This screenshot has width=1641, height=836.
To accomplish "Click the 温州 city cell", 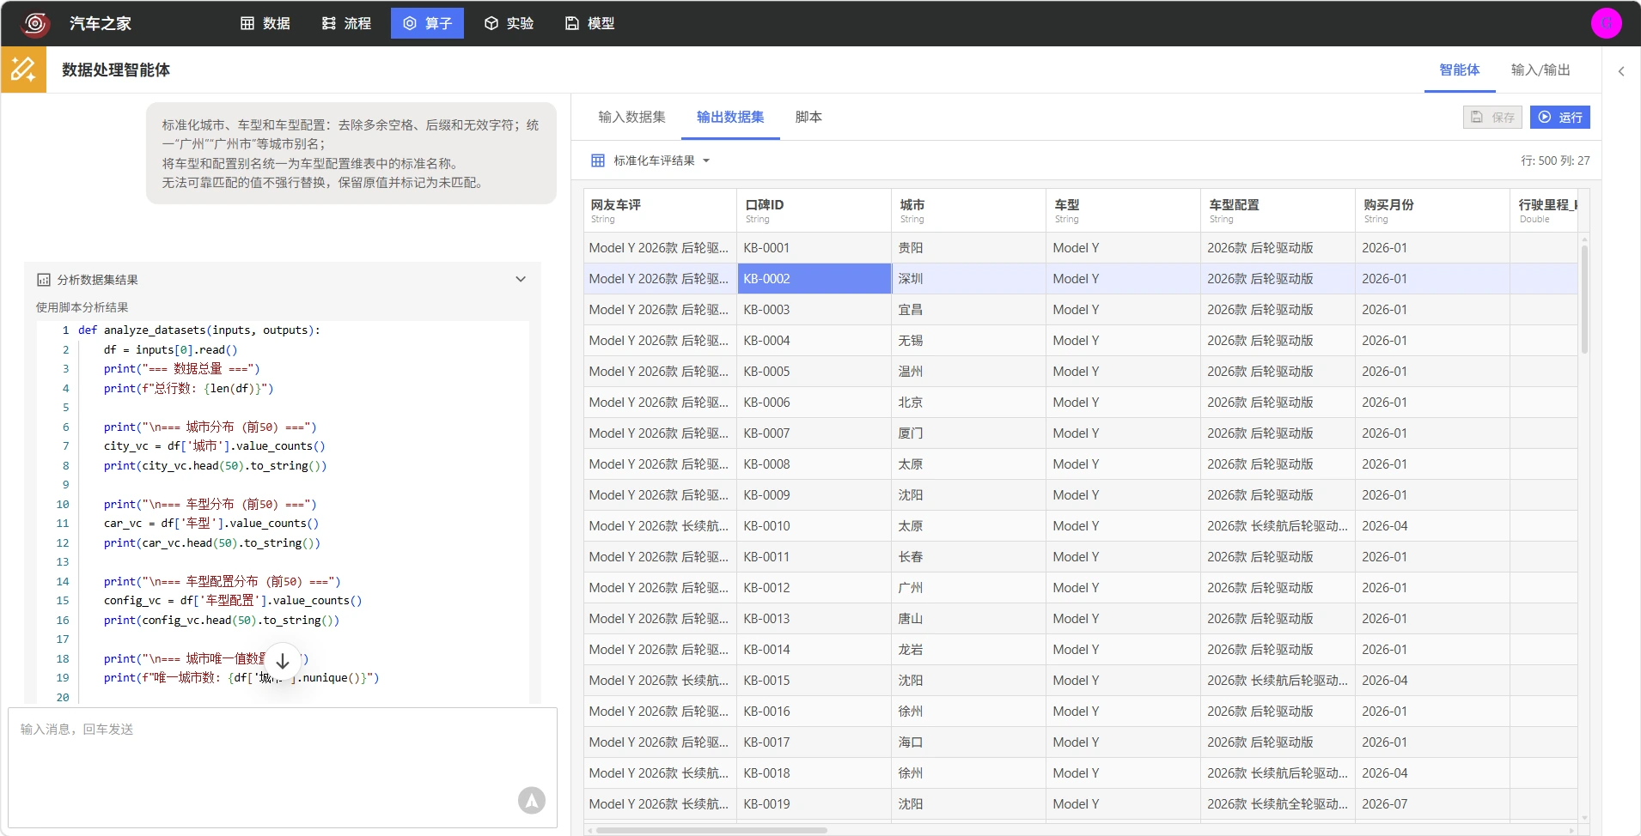I will 969,372.
